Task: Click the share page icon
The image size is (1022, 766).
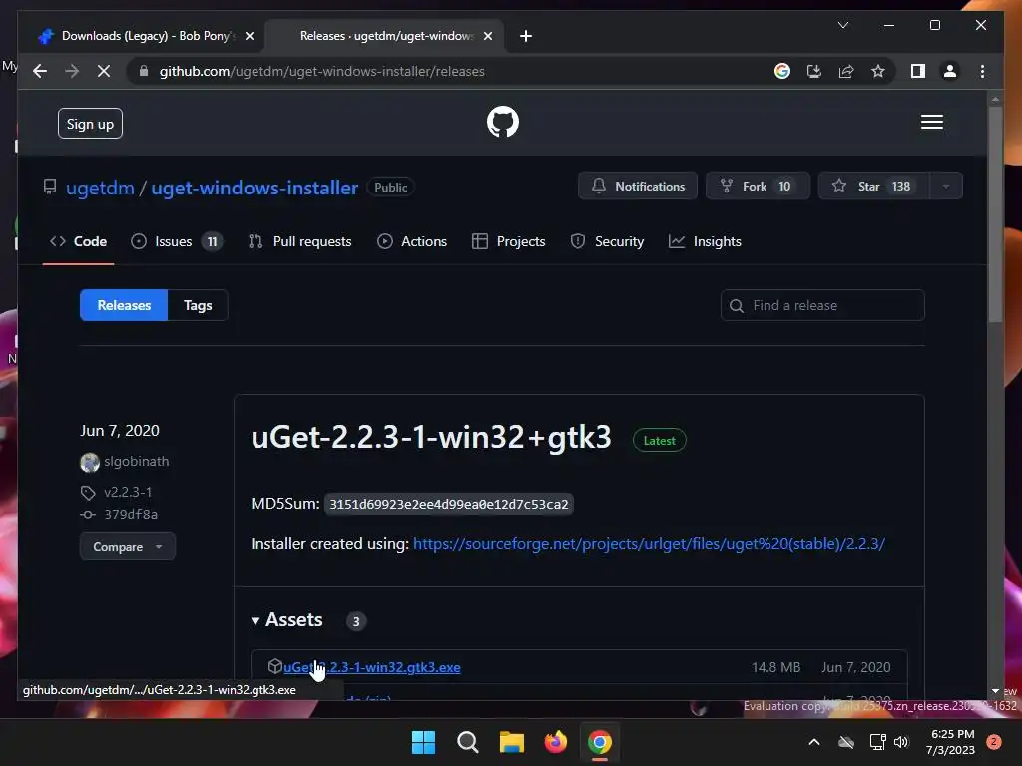Action: pos(846,71)
